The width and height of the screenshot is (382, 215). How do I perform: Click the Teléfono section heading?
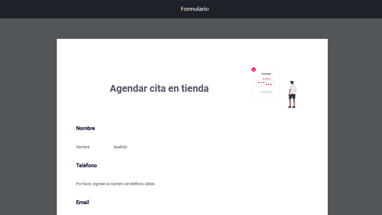click(86, 165)
